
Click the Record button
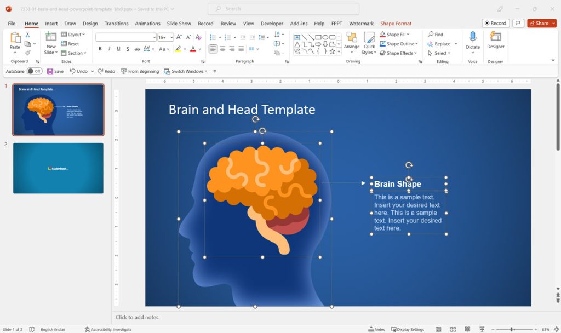[495, 23]
